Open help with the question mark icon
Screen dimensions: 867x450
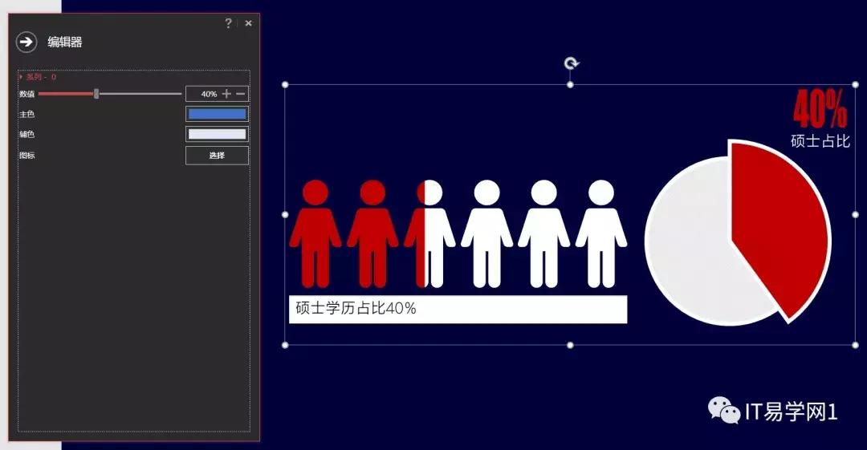coord(228,23)
